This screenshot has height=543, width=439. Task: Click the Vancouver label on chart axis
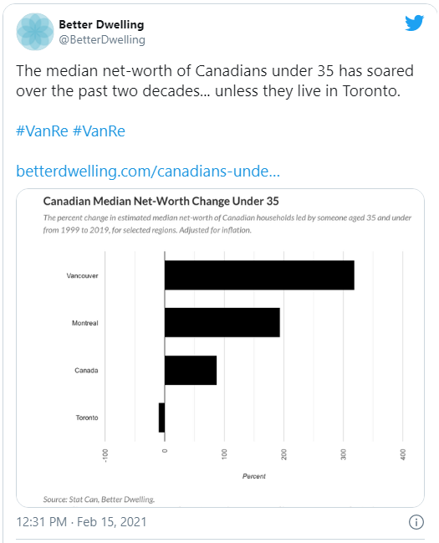pos(83,275)
